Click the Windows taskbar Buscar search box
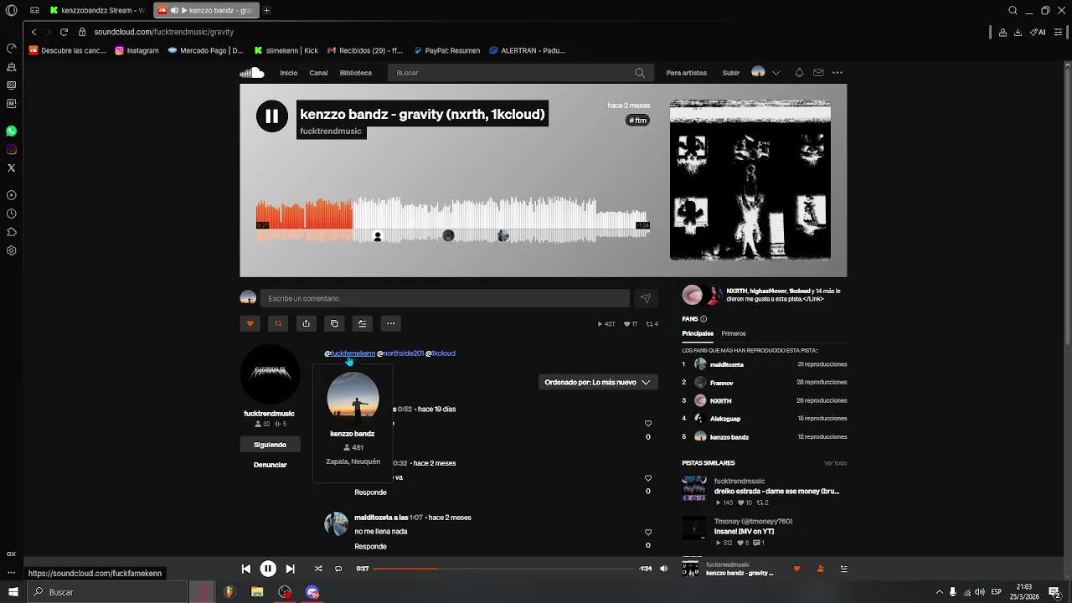This screenshot has width=1072, height=603. click(x=107, y=592)
